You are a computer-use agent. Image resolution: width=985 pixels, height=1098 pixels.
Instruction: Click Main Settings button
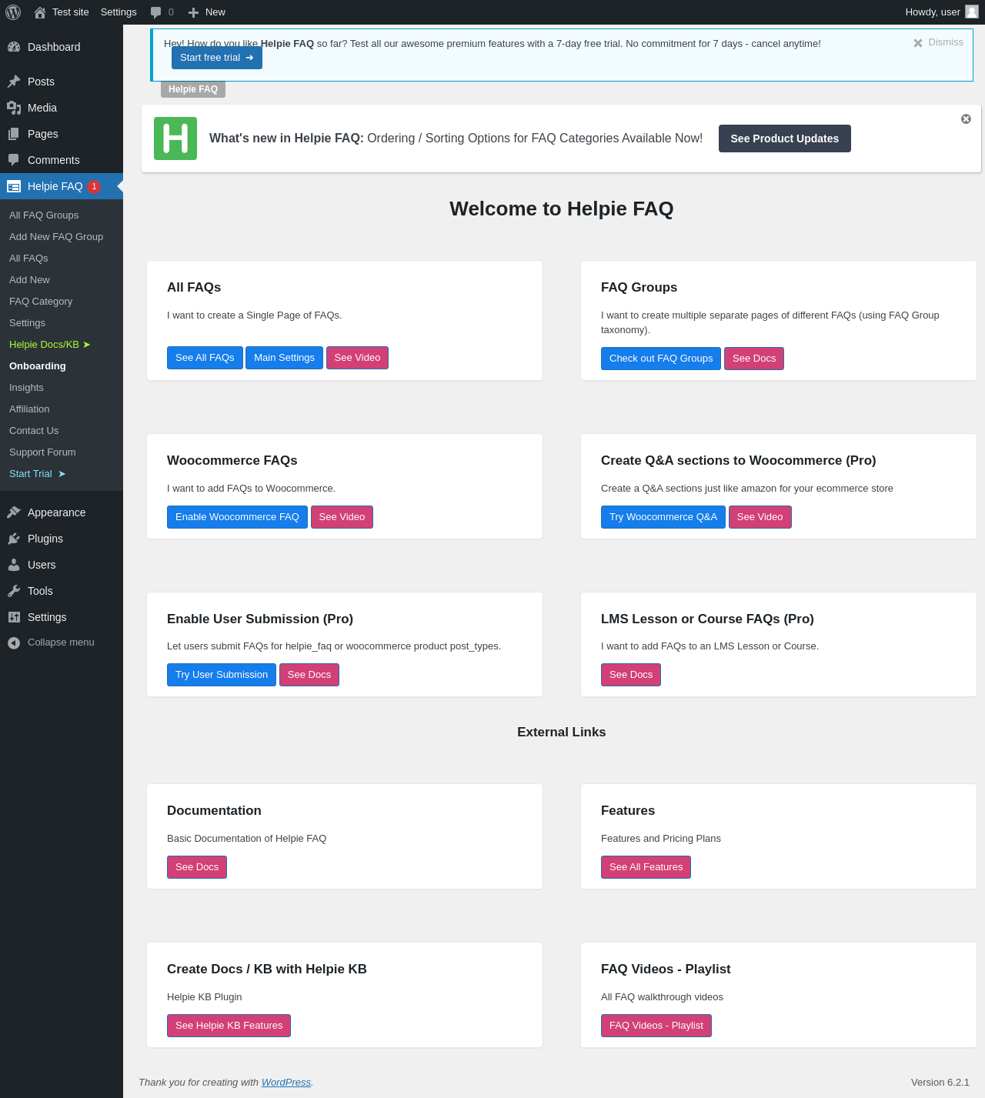coord(284,358)
